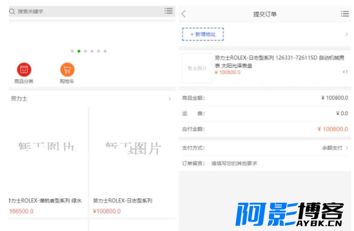Click the ¥100800.0 price under 日志型系列
The height and width of the screenshot is (231, 354).
pyautogui.click(x=106, y=211)
